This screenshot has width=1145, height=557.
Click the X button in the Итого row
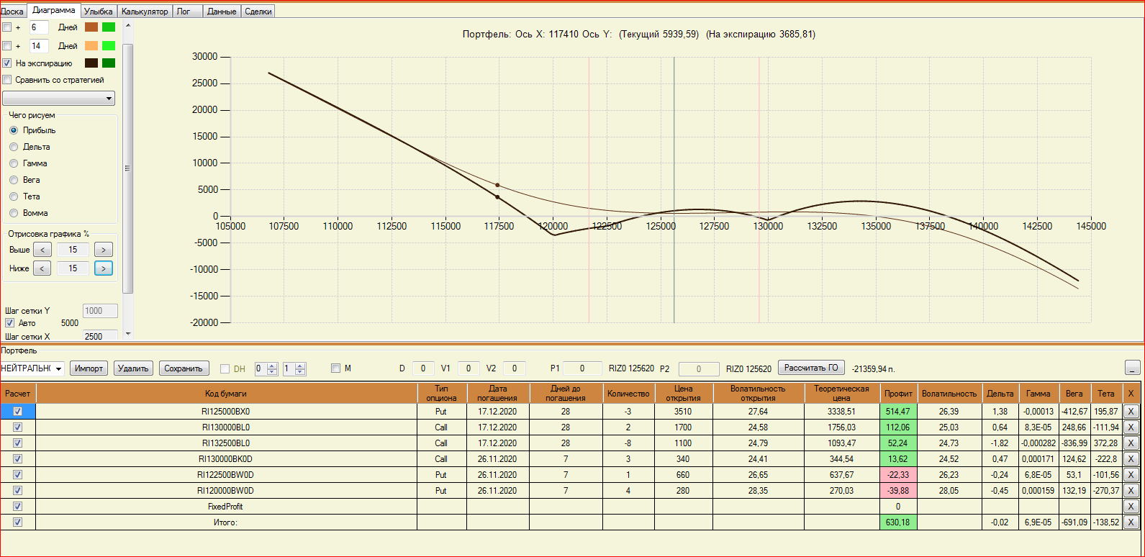[1131, 522]
